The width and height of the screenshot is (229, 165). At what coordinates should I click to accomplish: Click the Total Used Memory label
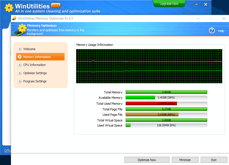point(109,104)
